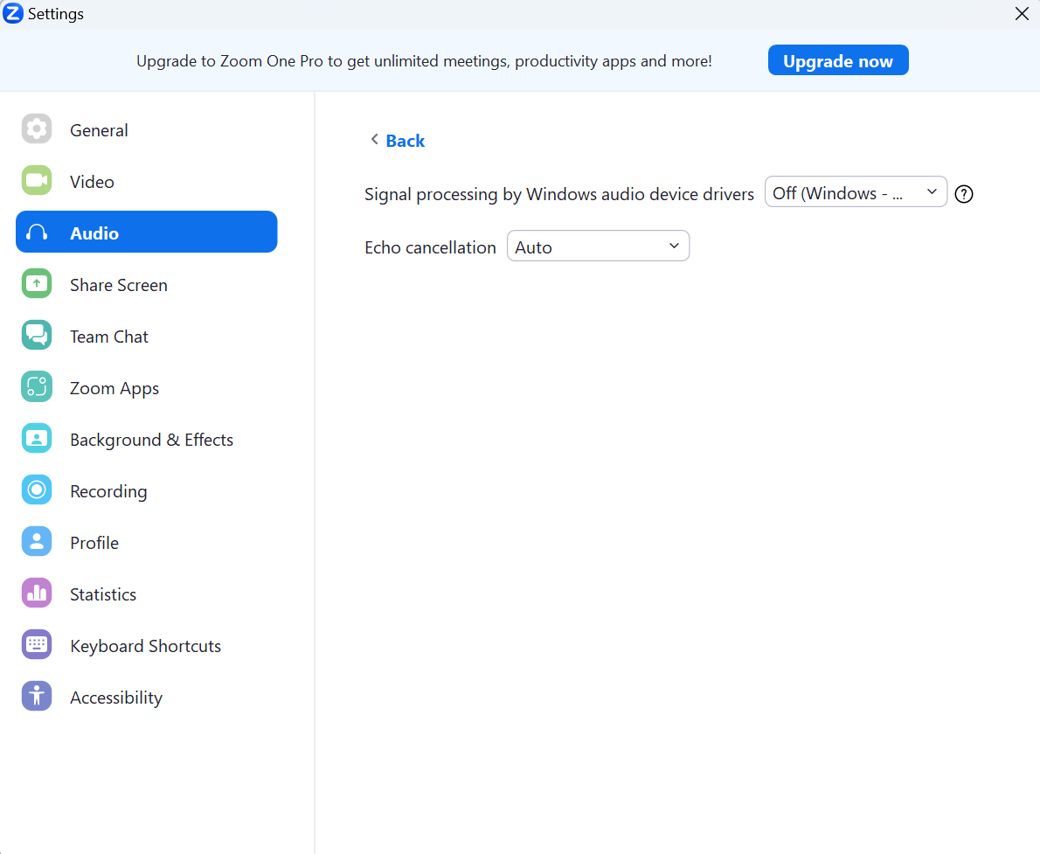Click the Upgrade now button
Image resolution: width=1040 pixels, height=854 pixels.
[x=838, y=60]
